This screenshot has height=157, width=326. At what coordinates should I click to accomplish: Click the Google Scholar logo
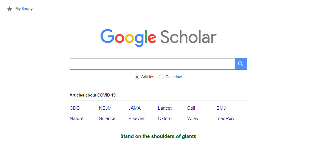[x=158, y=37]
